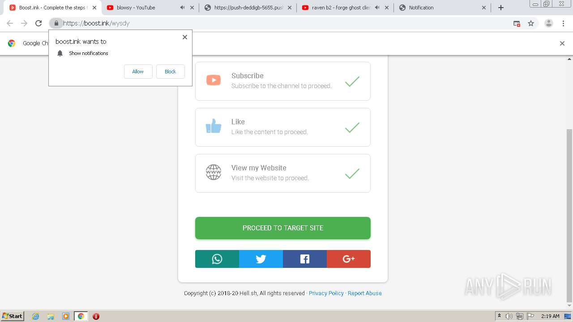573x322 pixels.
Task: Block notifications from boost.ink
Action: tap(170, 72)
